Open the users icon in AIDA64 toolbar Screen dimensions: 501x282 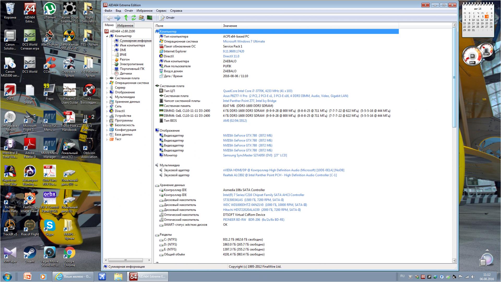[x=141, y=18]
